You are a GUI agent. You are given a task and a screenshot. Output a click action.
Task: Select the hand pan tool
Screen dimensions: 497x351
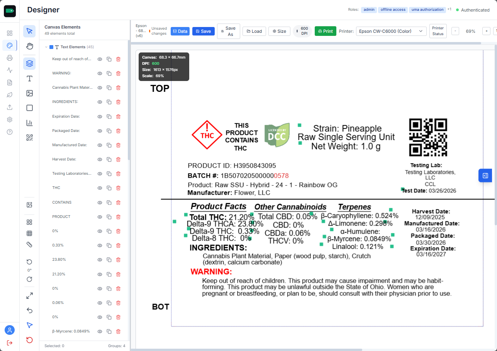(x=29, y=46)
